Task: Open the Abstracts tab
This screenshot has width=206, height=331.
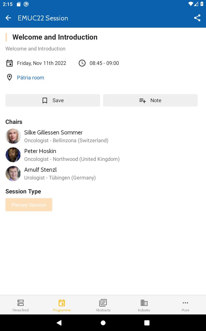Action: click(103, 305)
